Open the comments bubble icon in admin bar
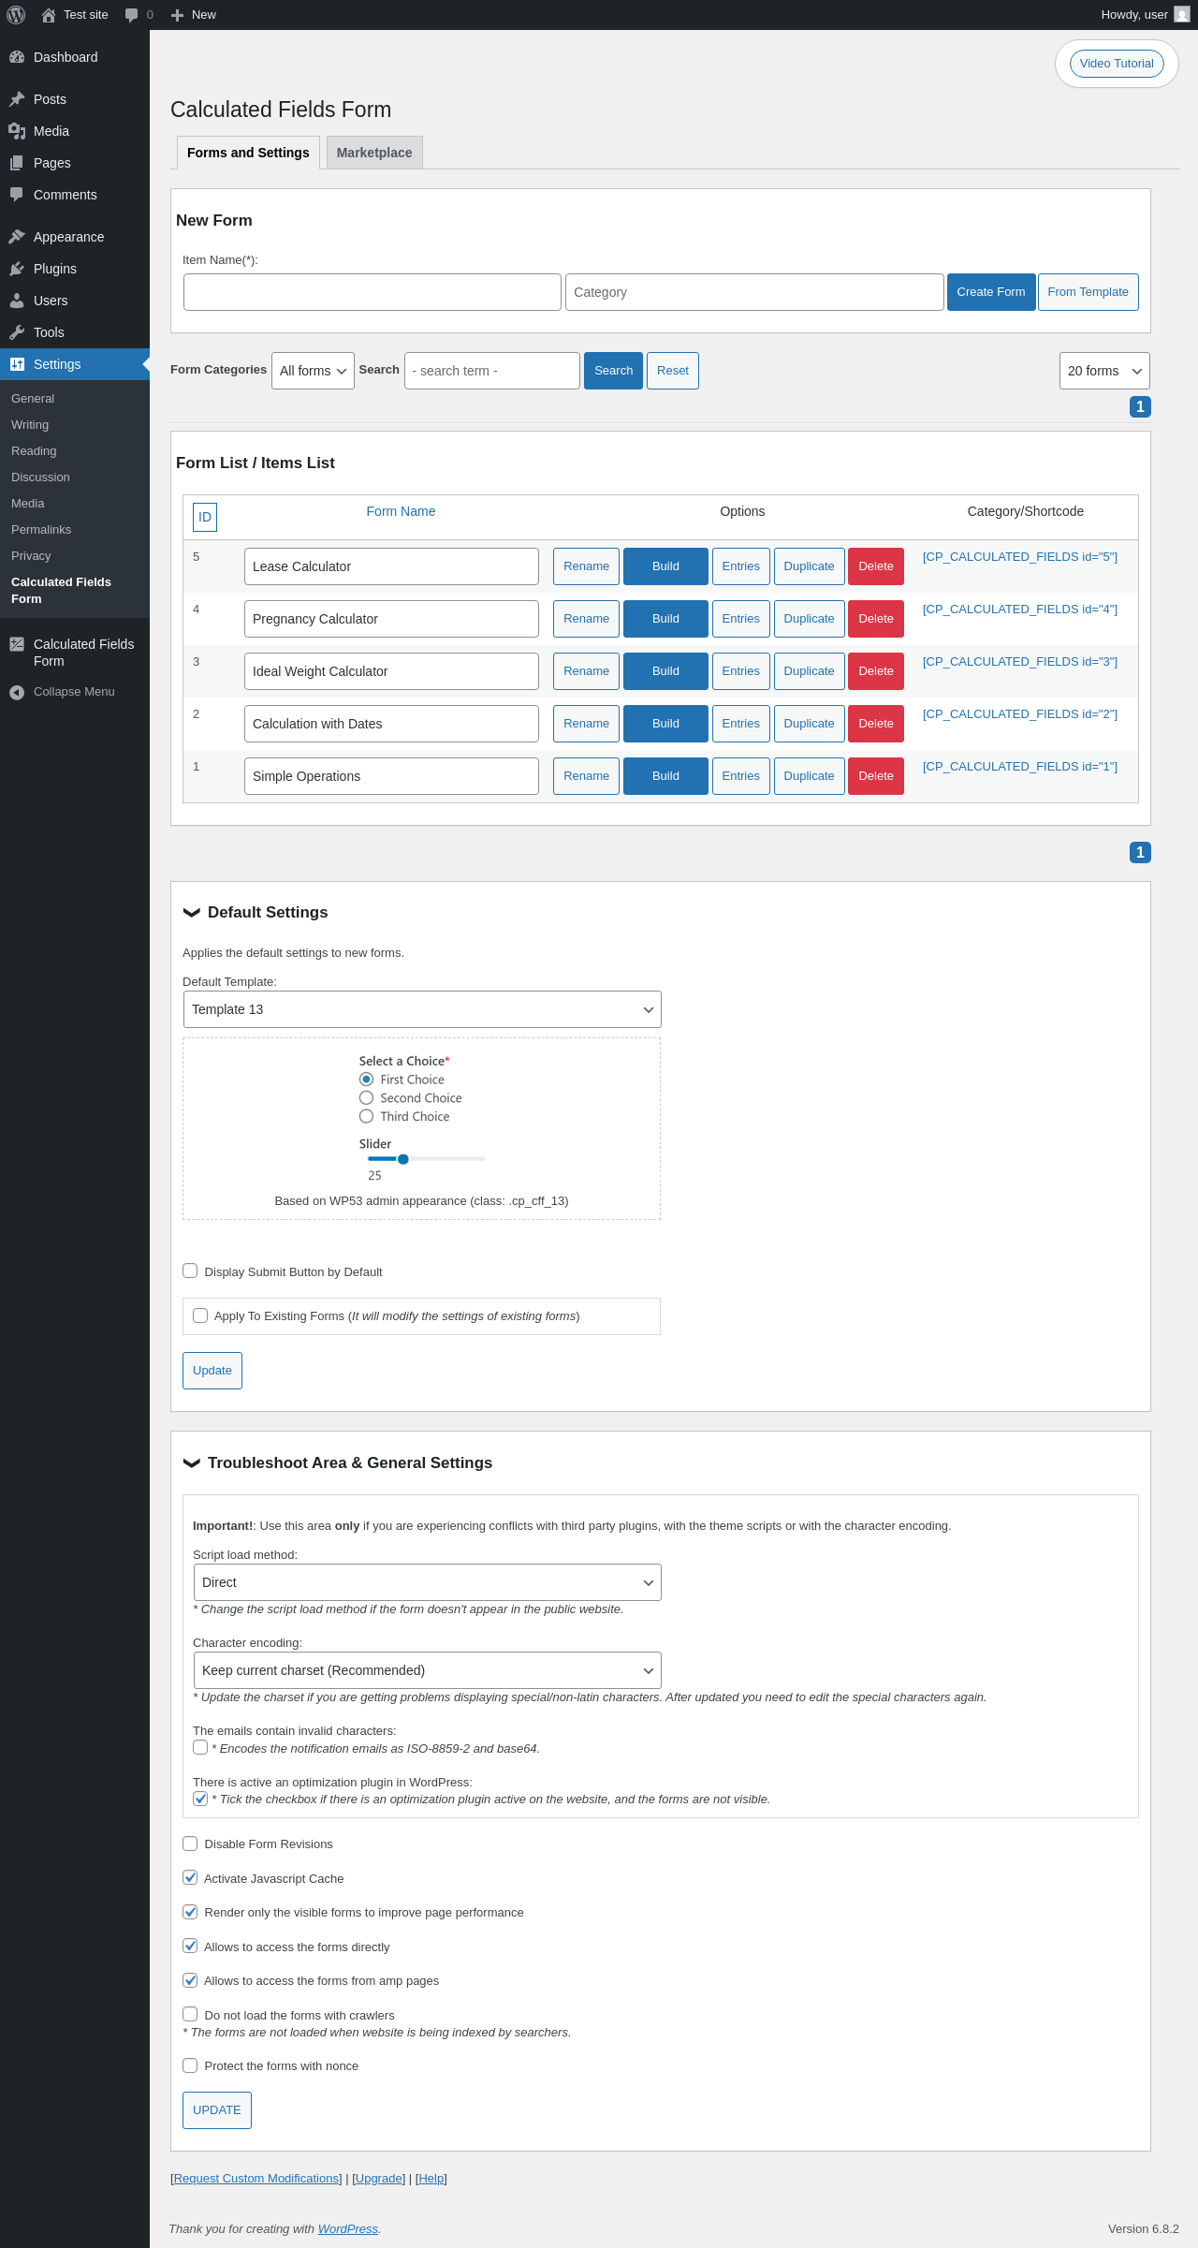This screenshot has height=2248, width=1198. [x=131, y=15]
